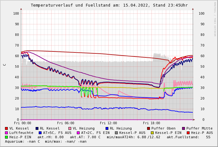Click the Fri 06:00 time axis label
This screenshot has height=147, width=218.
coord(66,123)
